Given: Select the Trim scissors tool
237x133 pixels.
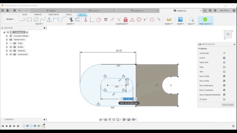Looking at the screenshot, I should coord(71,20).
